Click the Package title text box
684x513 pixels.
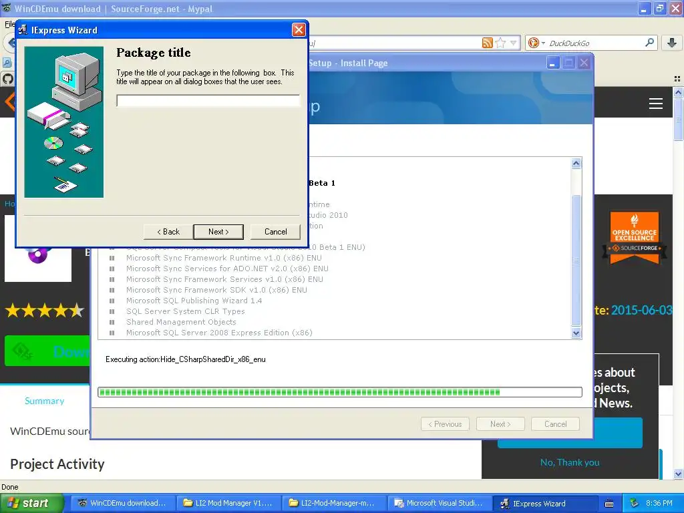tap(208, 101)
